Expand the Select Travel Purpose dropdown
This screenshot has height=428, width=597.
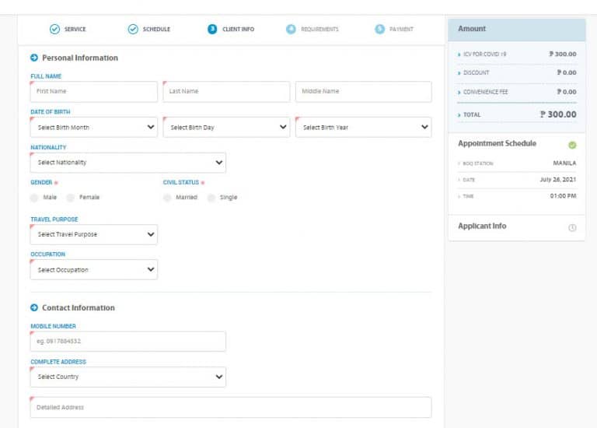pos(93,234)
